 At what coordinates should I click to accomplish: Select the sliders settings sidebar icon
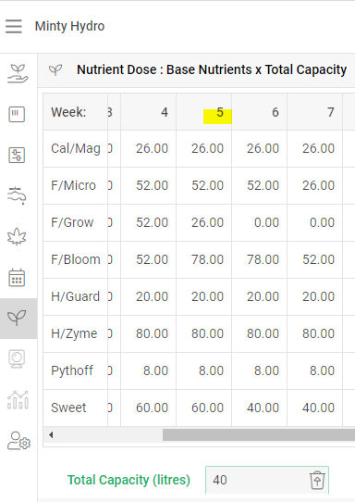pos(17,155)
